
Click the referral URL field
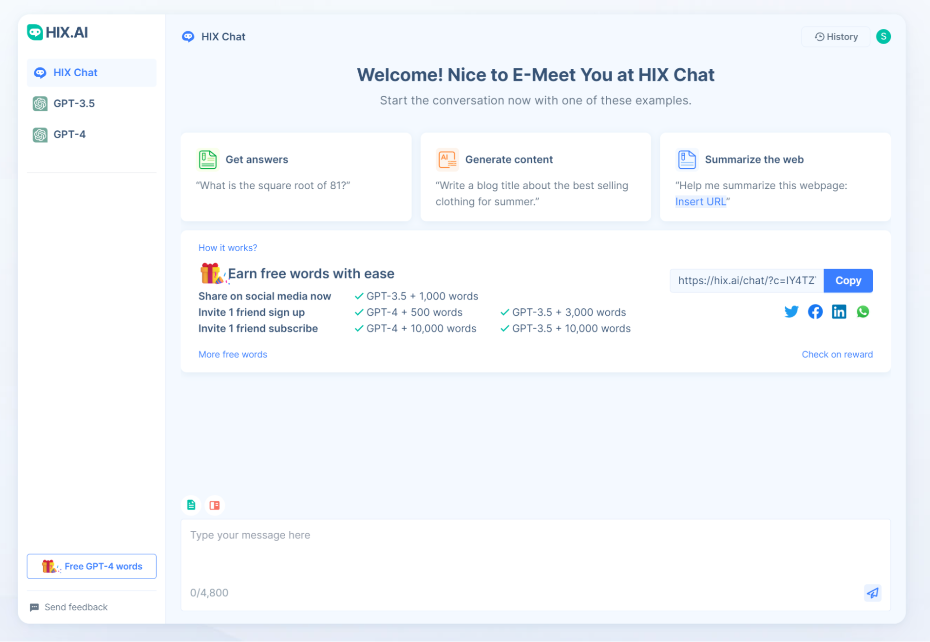(x=747, y=280)
